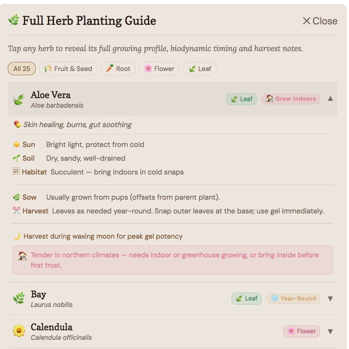This screenshot has width=349, height=349.
Task: Toggle the Root filter chip
Action: (x=118, y=69)
